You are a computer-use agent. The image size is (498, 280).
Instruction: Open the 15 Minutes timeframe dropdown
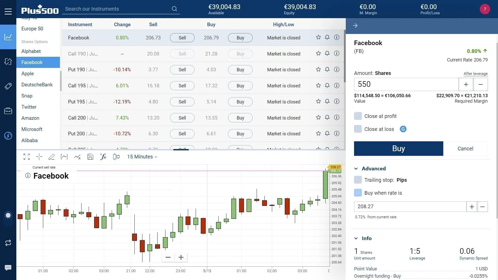point(142,157)
